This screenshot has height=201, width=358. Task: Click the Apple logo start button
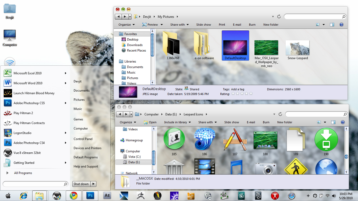(x=8, y=196)
